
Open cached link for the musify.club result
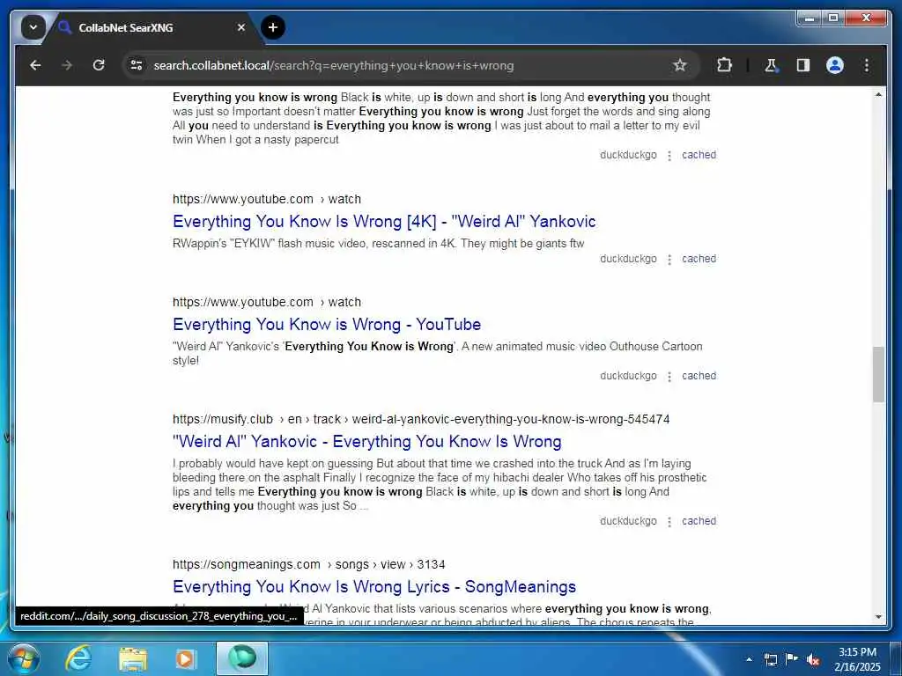click(699, 521)
